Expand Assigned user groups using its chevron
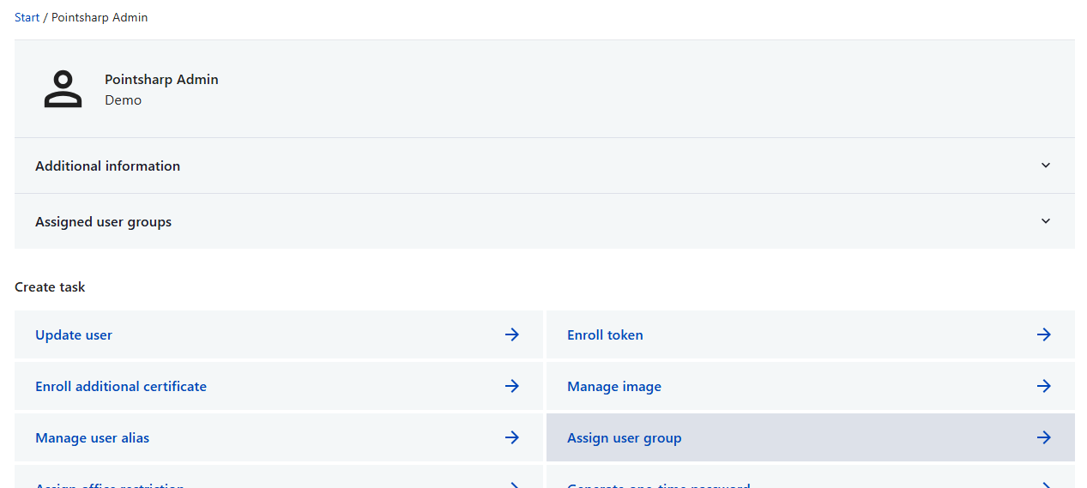The height and width of the screenshot is (488, 1087). (1046, 221)
